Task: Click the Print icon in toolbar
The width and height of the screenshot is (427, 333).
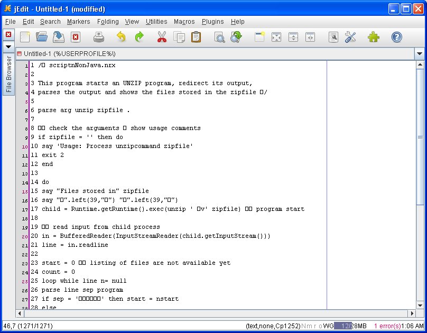Action: (x=99, y=37)
